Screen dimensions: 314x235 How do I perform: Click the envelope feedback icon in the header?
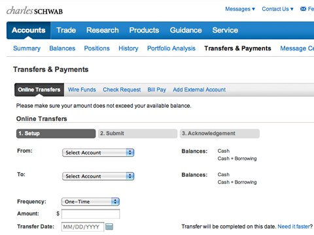(x=303, y=9)
